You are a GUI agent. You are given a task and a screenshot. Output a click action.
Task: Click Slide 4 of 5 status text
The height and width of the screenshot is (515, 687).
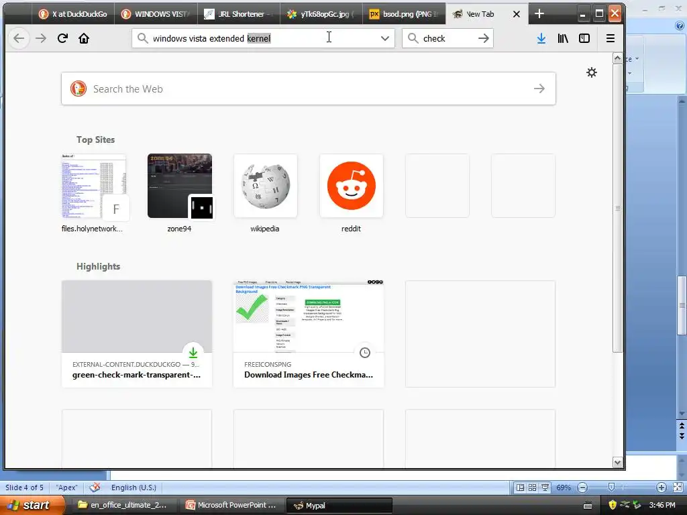click(x=24, y=488)
